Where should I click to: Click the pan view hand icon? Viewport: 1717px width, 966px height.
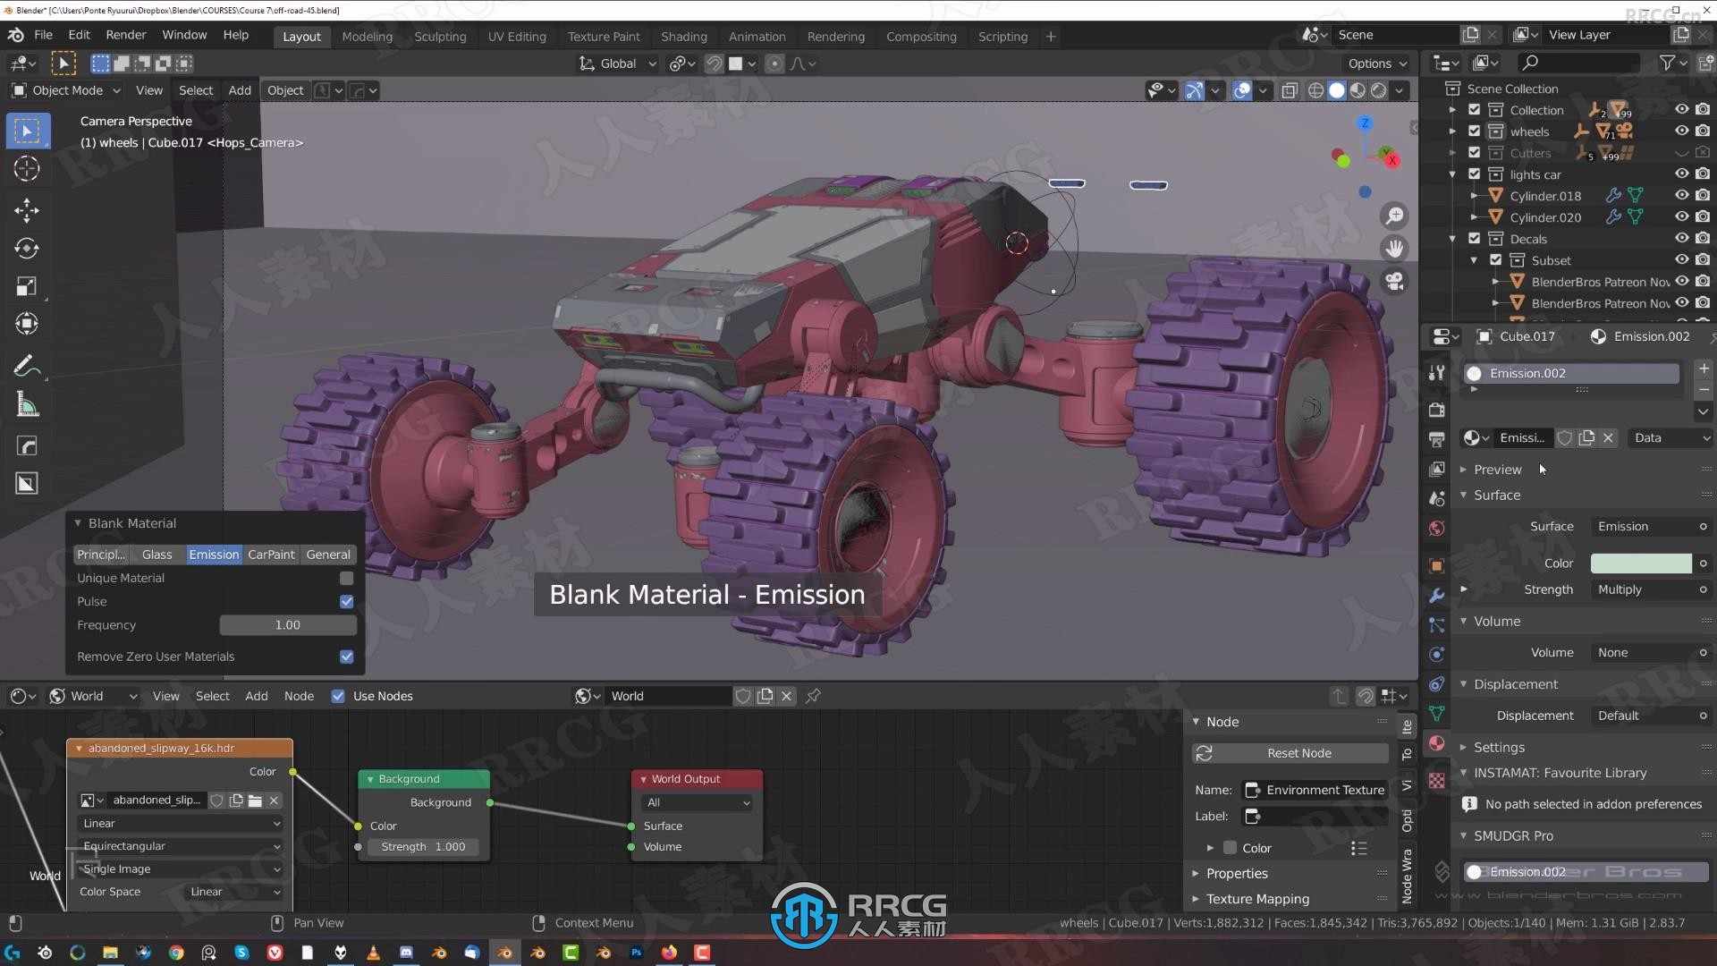pyautogui.click(x=1394, y=249)
